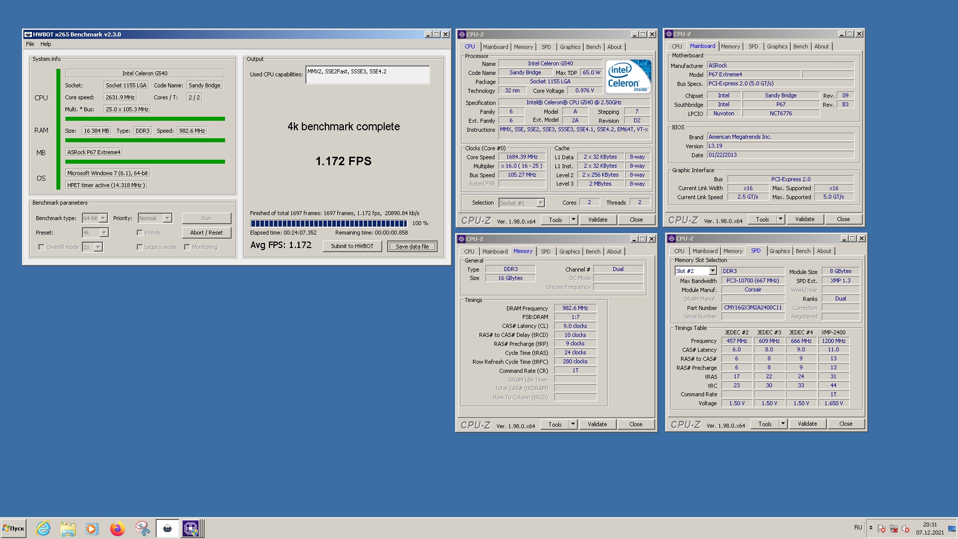The height and width of the screenshot is (539, 958).
Task: Click the title icon of CPU-Z Memory window
Action: [462, 239]
